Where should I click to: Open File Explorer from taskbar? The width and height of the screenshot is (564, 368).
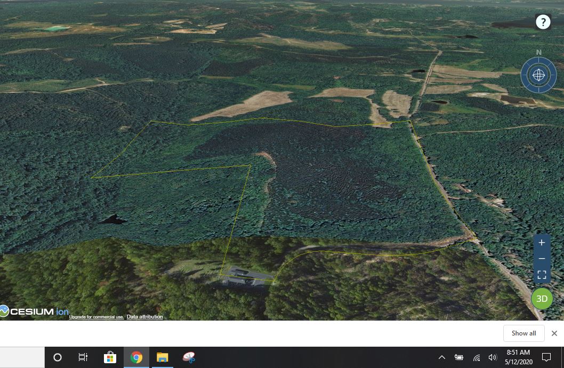coord(163,357)
